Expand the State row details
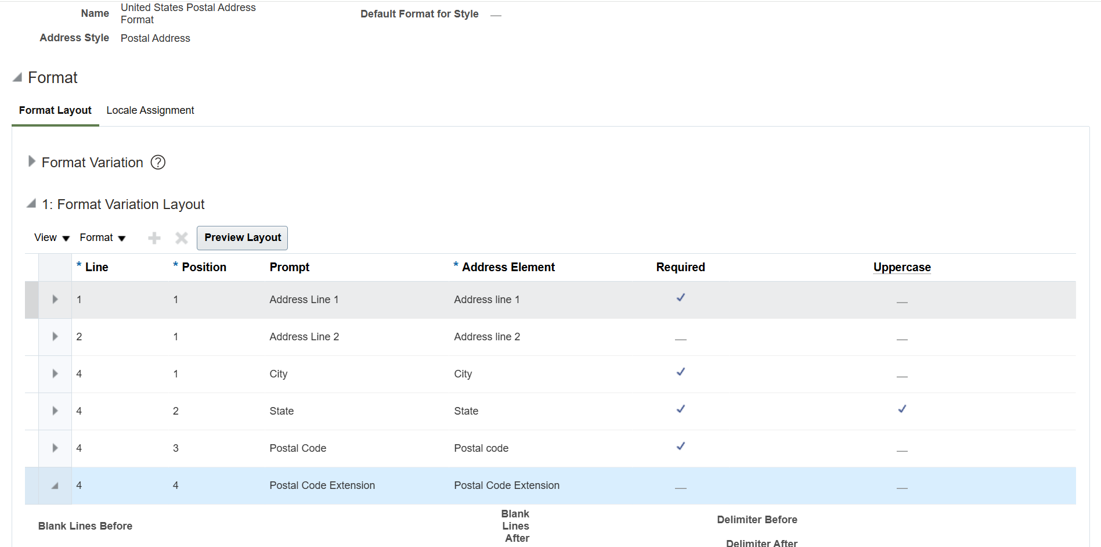Image resolution: width=1101 pixels, height=547 pixels. pyautogui.click(x=55, y=411)
